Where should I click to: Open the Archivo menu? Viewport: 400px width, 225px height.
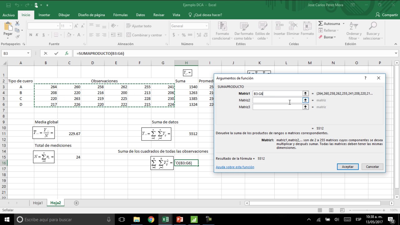(x=8, y=15)
